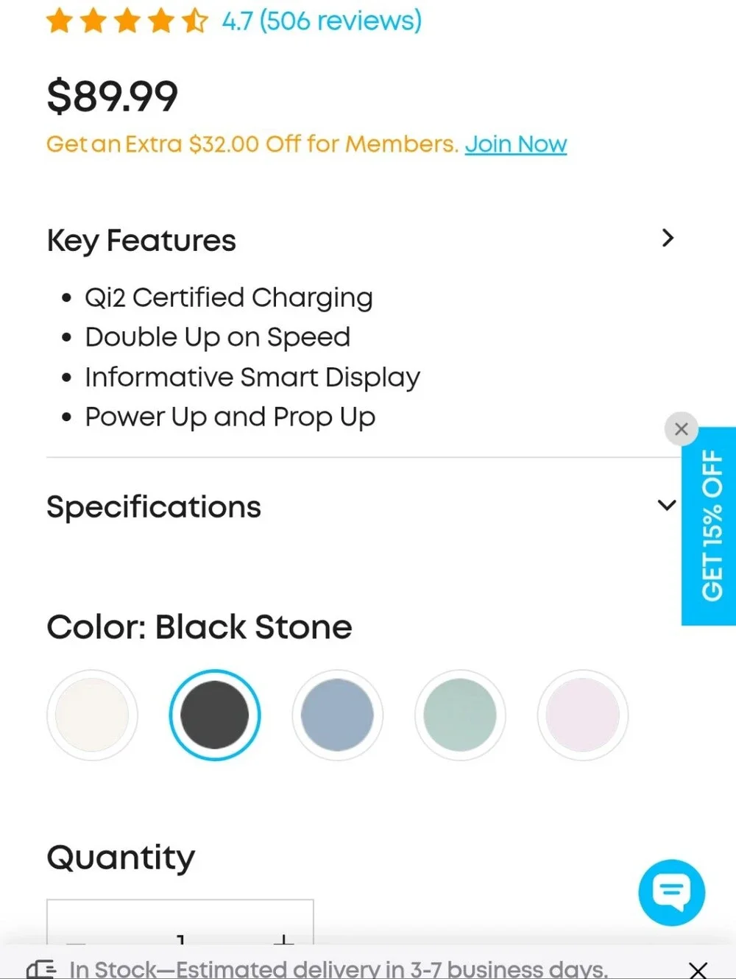736x979 pixels.
Task: Open Key Features arrow chevron
Action: (x=668, y=238)
